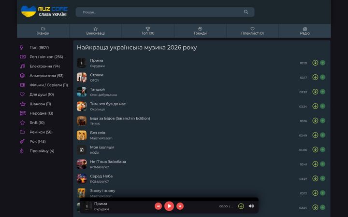Download Тим, хто був до нас
Image resolution: width=348 pixels, height=217 pixels.
[x=315, y=106]
